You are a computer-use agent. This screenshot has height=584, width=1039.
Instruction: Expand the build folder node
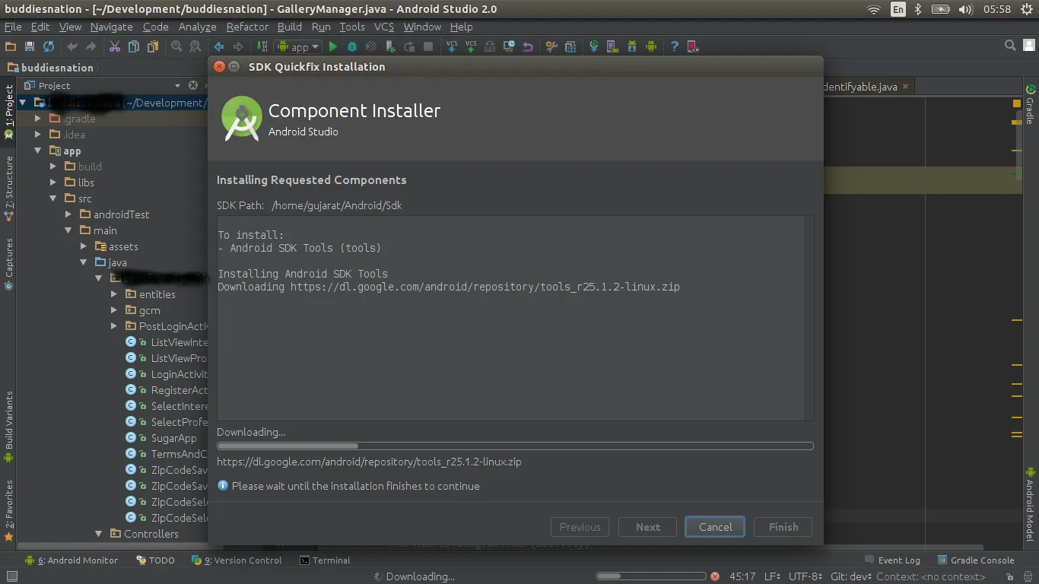point(53,167)
